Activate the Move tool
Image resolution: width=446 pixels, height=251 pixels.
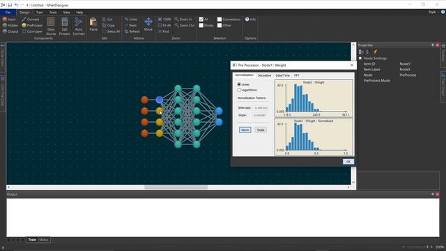coord(148,24)
